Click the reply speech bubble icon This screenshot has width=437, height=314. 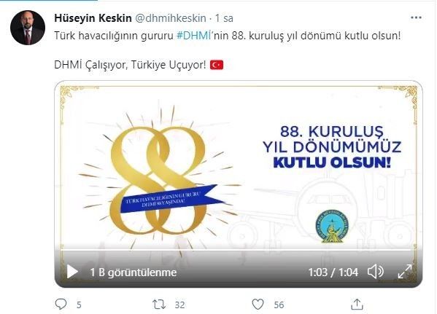[x=61, y=305]
